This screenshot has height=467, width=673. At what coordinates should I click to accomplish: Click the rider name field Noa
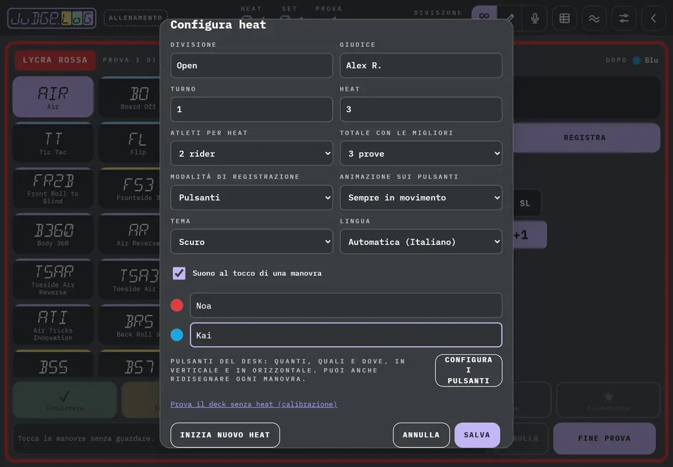coord(346,305)
